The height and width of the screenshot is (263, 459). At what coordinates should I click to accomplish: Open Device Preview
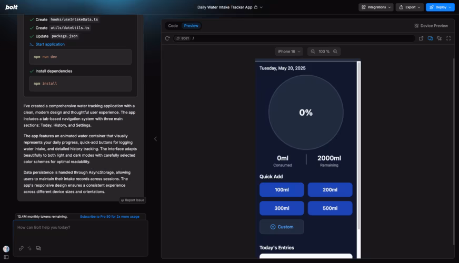pos(431,26)
